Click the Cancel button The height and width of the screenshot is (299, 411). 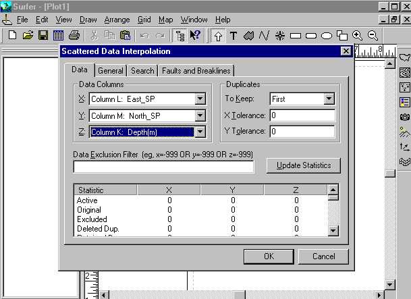click(x=323, y=256)
